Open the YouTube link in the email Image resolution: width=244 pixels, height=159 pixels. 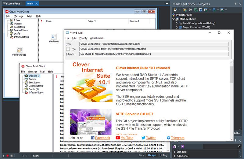[x=127, y=138]
